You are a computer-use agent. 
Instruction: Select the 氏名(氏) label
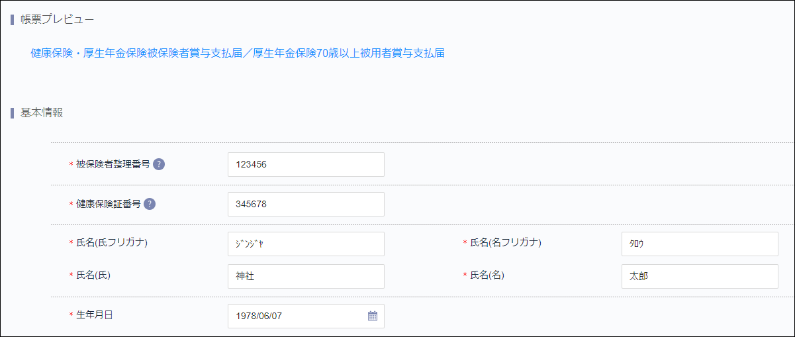point(93,275)
